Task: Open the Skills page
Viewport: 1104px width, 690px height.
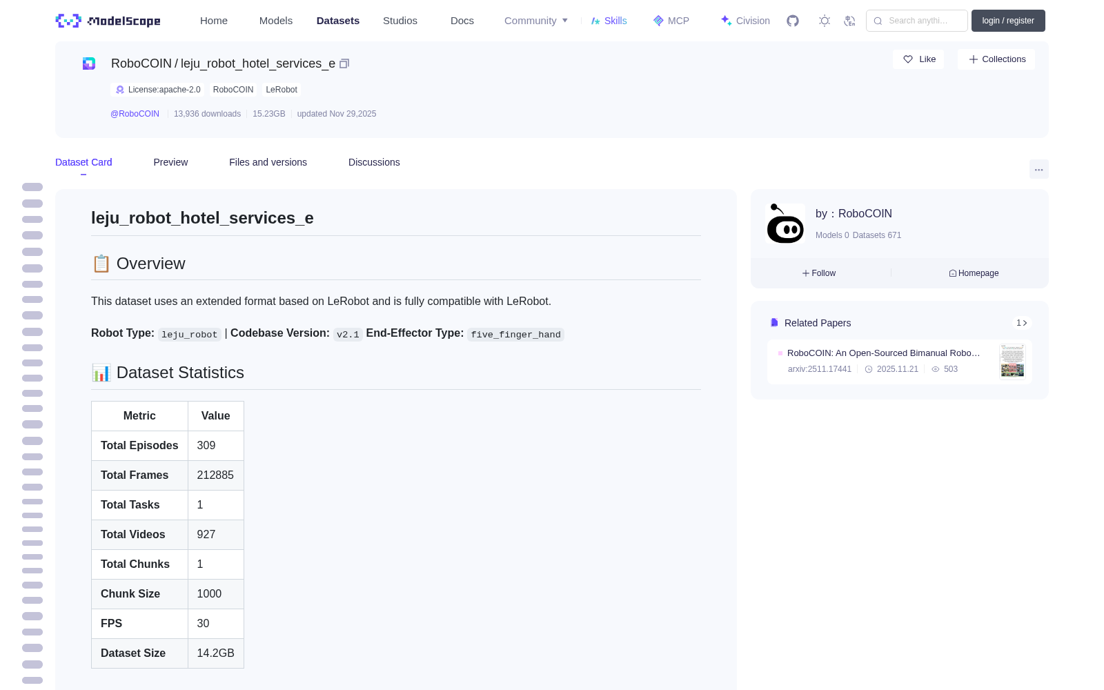Action: click(x=609, y=21)
